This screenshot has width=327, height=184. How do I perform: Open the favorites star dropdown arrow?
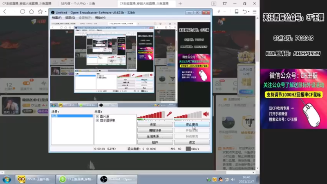46,12
